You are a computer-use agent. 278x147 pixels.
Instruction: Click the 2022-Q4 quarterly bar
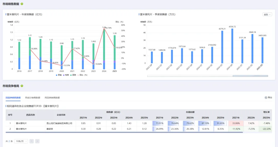point(152,57)
